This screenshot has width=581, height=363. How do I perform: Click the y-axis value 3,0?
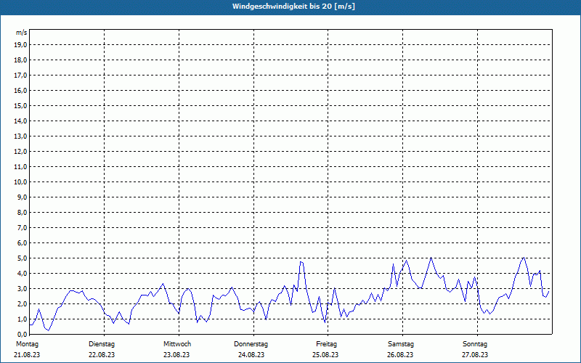click(x=22, y=288)
